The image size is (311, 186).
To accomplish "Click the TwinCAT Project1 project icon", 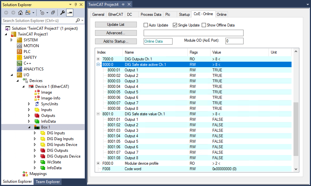I will [x=14, y=34].
